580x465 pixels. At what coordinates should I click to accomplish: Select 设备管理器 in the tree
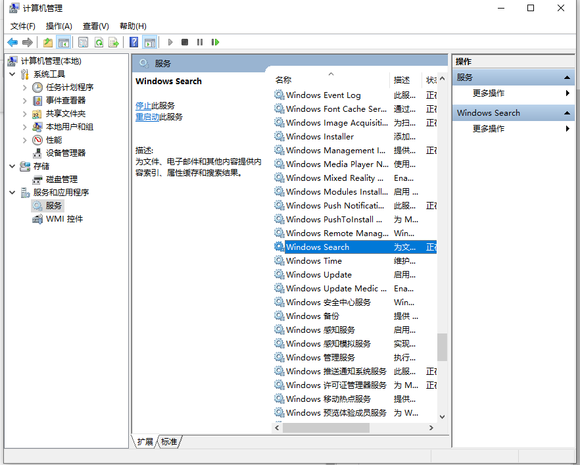[66, 153]
